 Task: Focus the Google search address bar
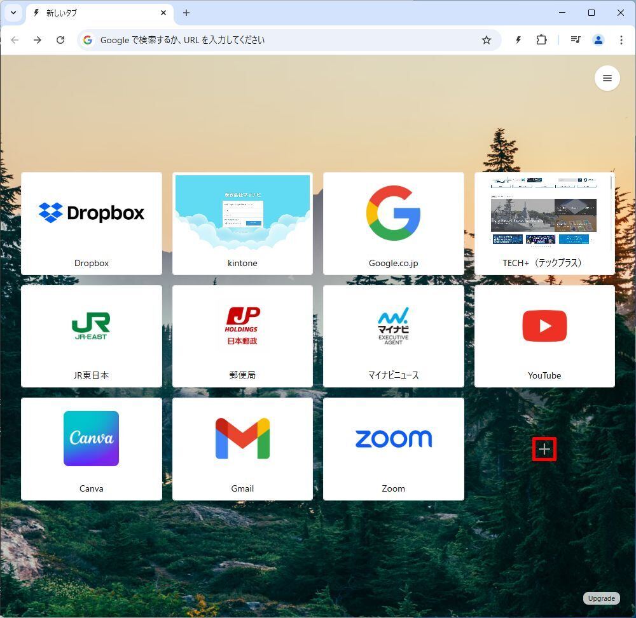[x=289, y=39]
